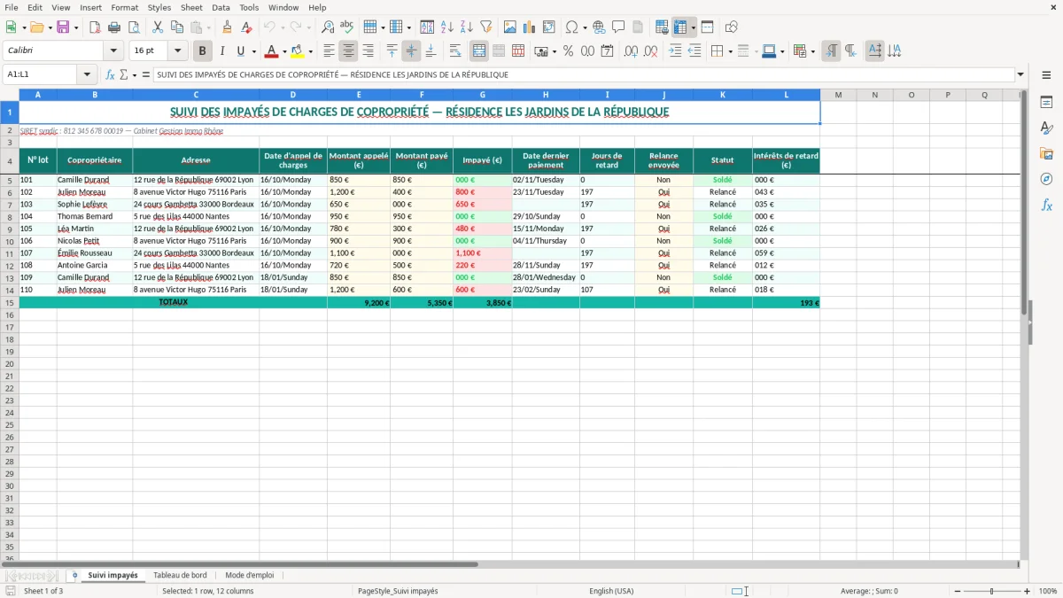This screenshot has width=1063, height=598.
Task: Open the font size dropdown
Action: (x=177, y=51)
